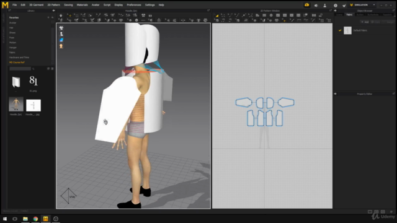
Task: Undock the 3D window via its top-right icon
Action: [208, 11]
